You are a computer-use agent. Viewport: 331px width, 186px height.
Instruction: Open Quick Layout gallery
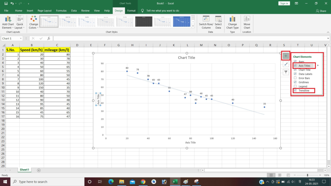tap(20, 23)
